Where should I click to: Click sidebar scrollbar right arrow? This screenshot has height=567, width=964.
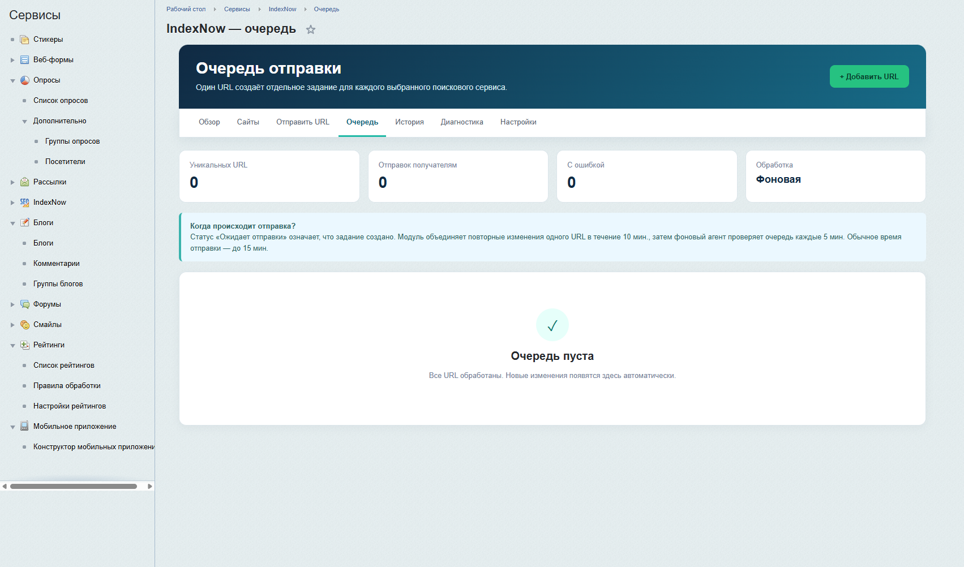(x=150, y=486)
